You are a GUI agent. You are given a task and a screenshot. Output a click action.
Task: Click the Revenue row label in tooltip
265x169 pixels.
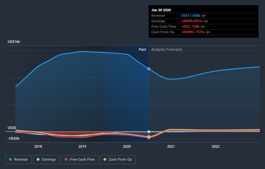(x=158, y=15)
